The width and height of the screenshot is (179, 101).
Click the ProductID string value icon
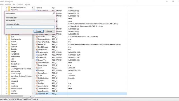coord(37,37)
